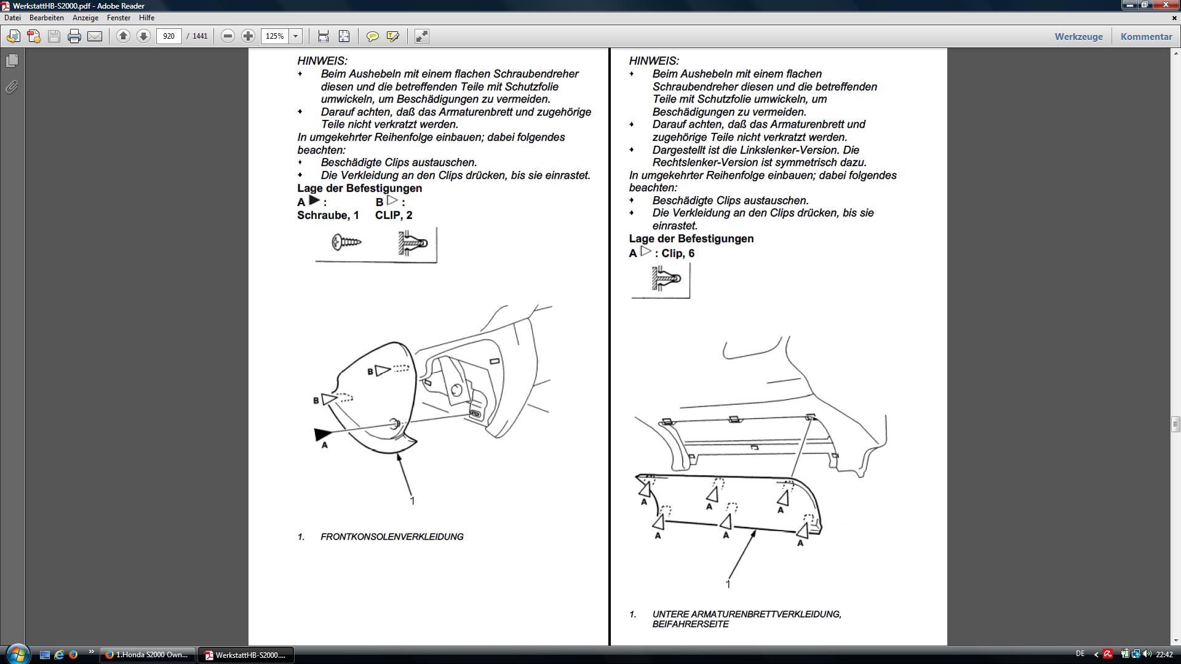Select the highlight text tool

tap(392, 36)
